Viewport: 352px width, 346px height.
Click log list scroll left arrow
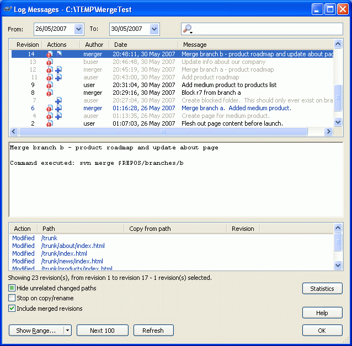pyautogui.click(x=14, y=132)
